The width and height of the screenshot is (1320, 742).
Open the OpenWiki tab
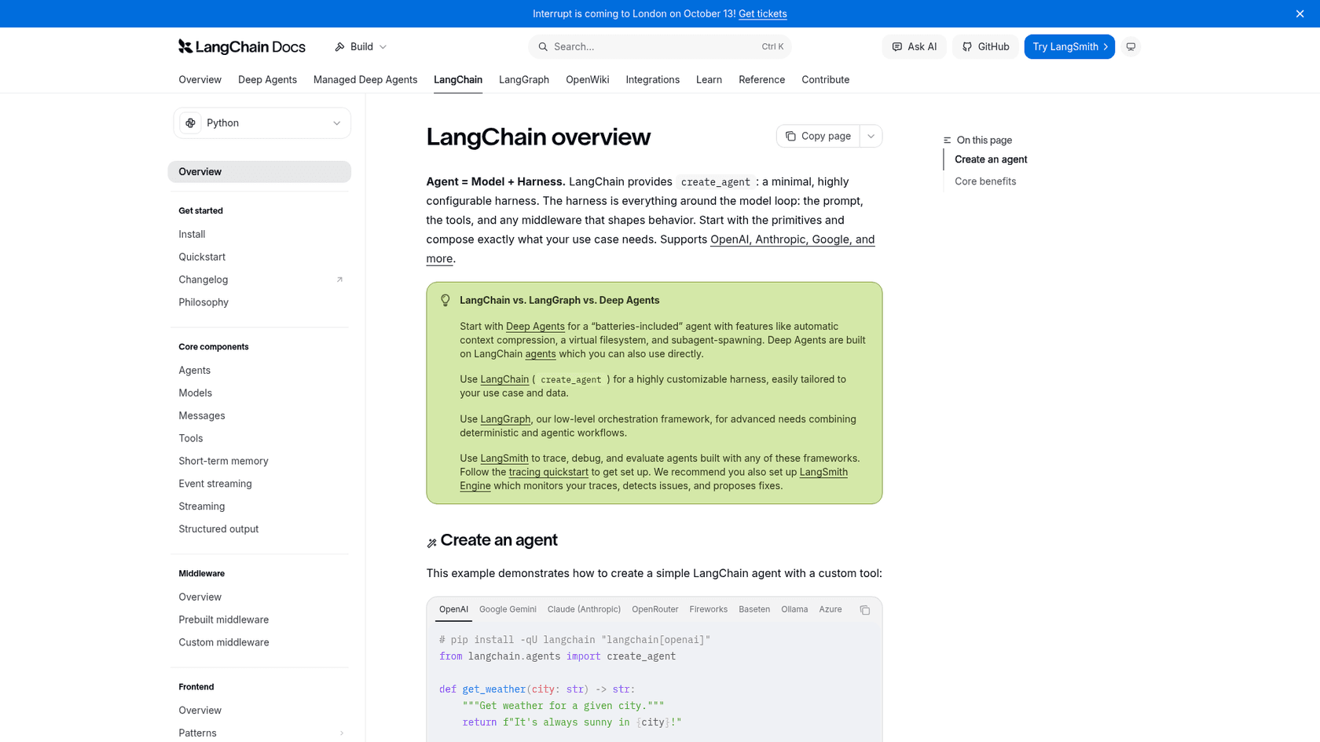(588, 79)
